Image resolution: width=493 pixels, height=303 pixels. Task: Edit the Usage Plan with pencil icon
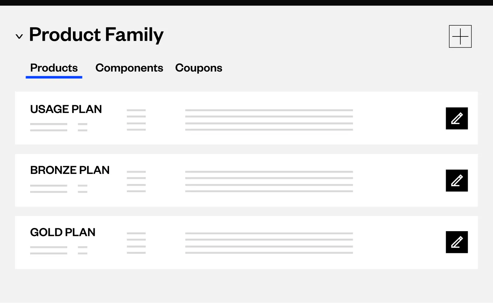[x=457, y=118]
